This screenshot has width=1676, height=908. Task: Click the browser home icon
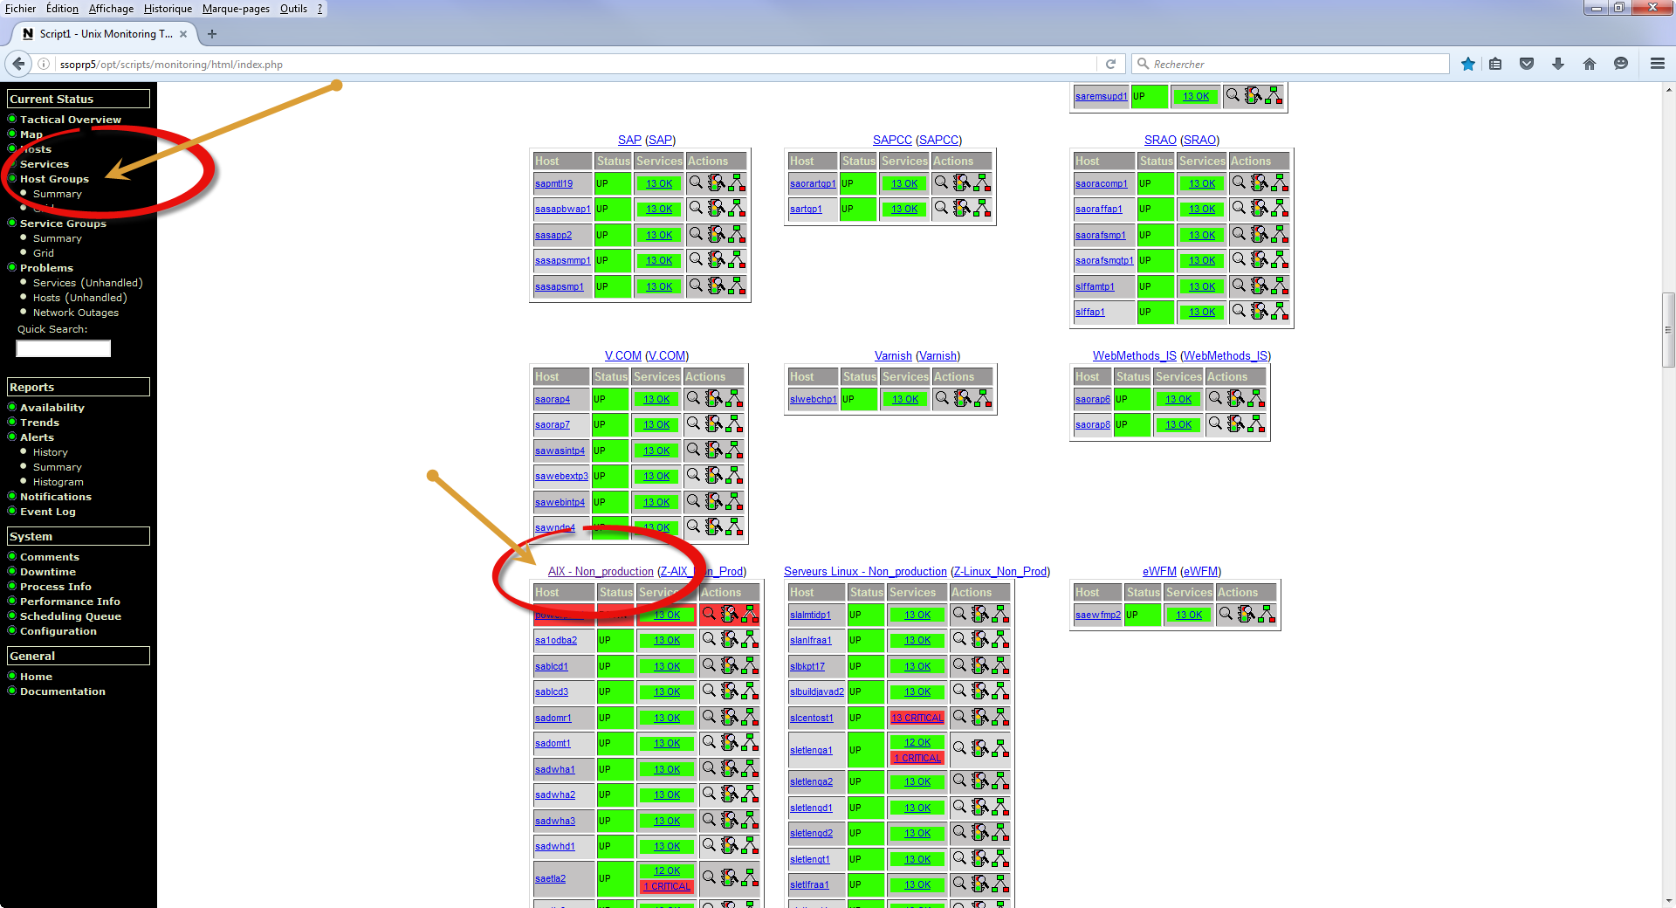click(1590, 64)
